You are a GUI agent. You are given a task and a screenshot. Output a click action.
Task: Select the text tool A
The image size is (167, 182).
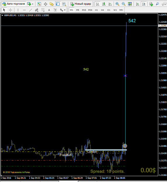(x=49, y=10)
